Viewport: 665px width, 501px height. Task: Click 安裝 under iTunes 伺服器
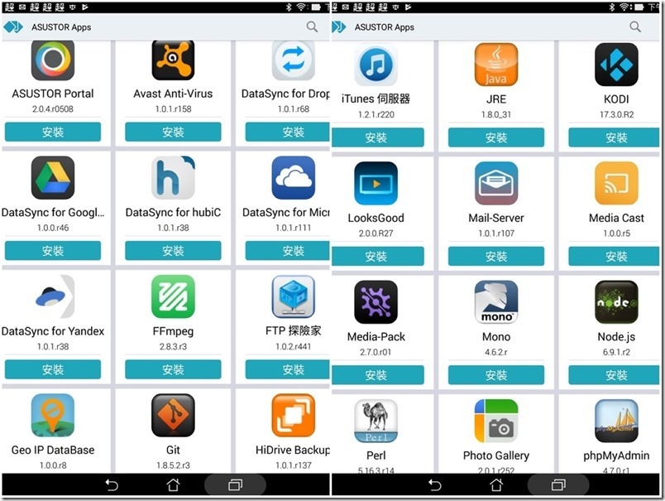point(378,137)
